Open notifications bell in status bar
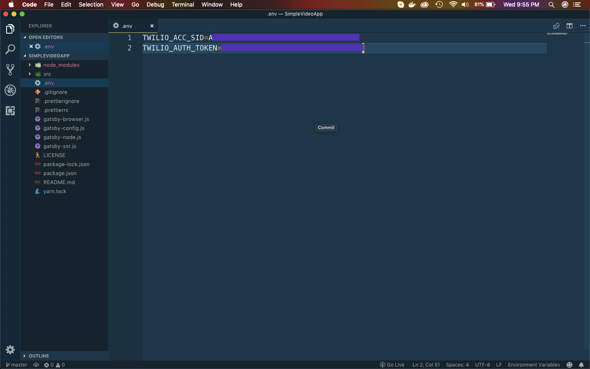 [581, 365]
